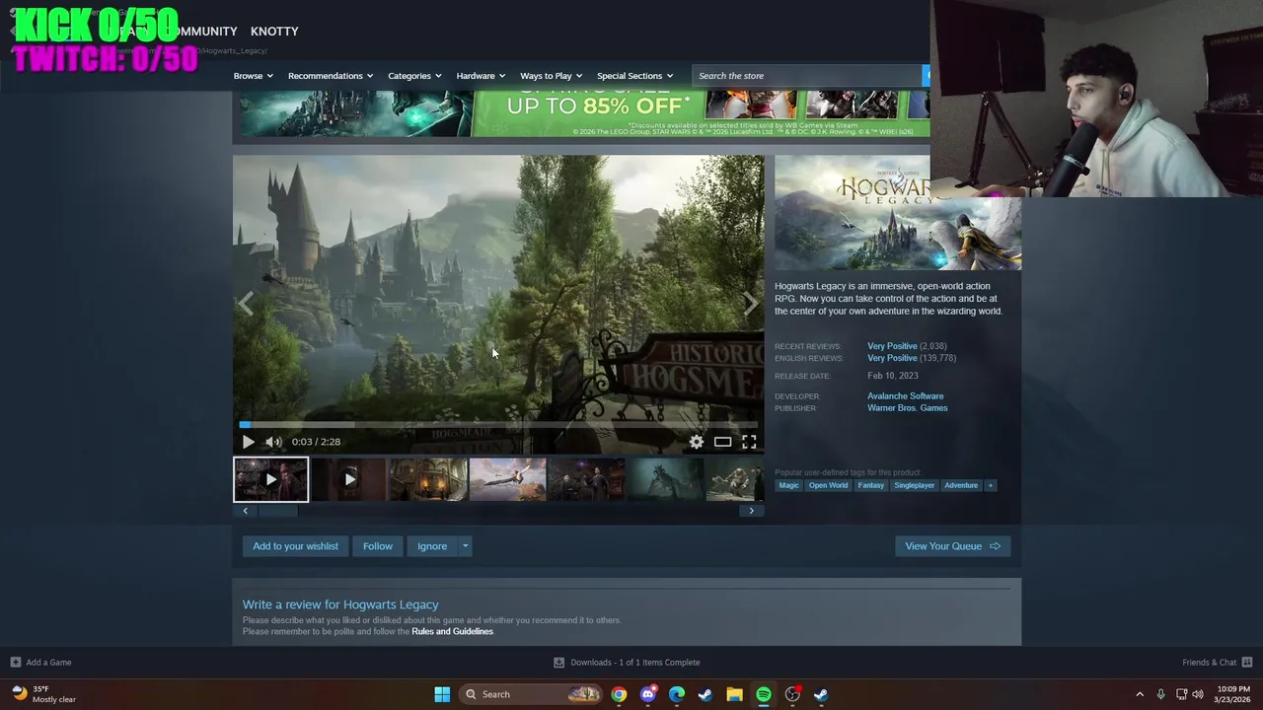Click the 85% off sale banner

coord(583,113)
